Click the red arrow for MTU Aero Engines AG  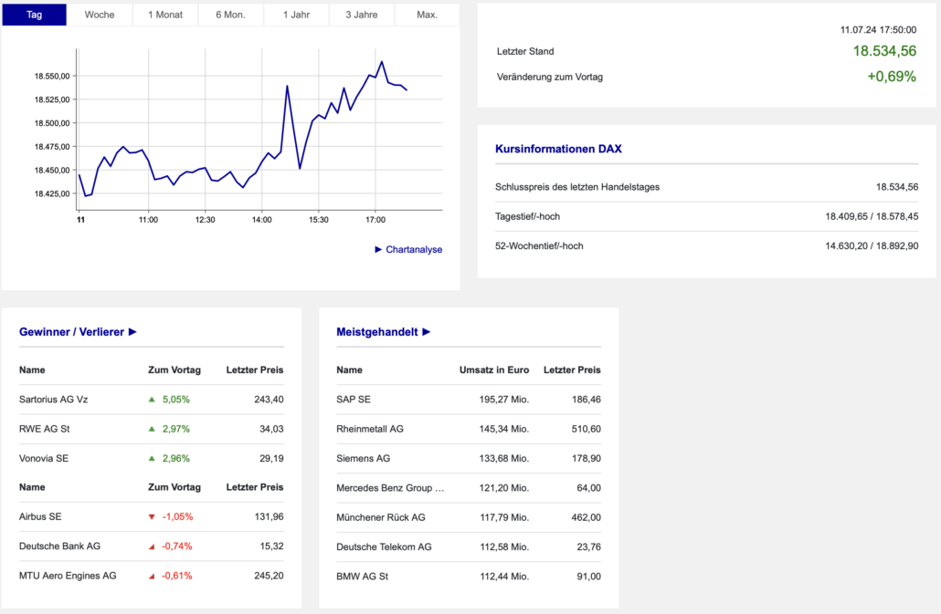tap(152, 576)
